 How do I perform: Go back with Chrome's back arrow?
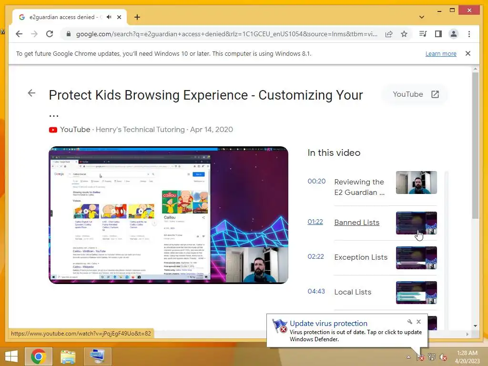[19, 34]
